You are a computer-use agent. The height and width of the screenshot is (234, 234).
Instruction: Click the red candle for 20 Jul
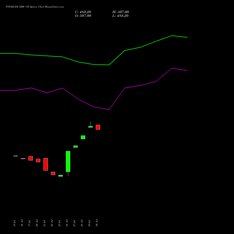pyautogui.click(x=38, y=161)
